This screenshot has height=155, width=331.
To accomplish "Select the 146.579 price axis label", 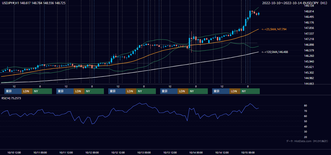I will tap(309, 50).
